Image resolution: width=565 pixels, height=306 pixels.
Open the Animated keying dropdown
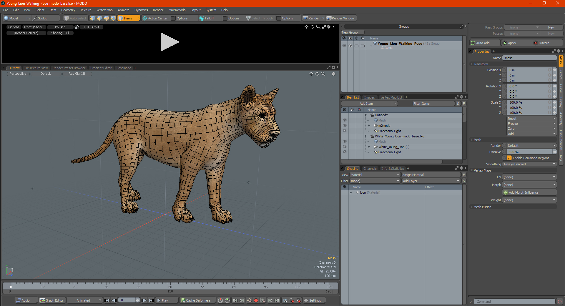click(x=85, y=300)
